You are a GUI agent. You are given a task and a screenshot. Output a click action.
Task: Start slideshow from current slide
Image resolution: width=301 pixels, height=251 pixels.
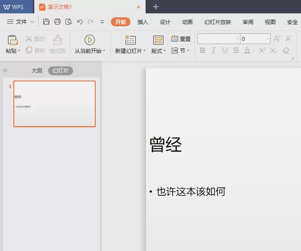pos(89,40)
